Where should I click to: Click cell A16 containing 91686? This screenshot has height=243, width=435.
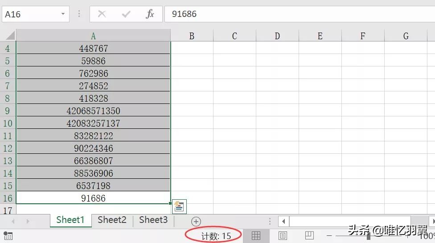point(93,198)
